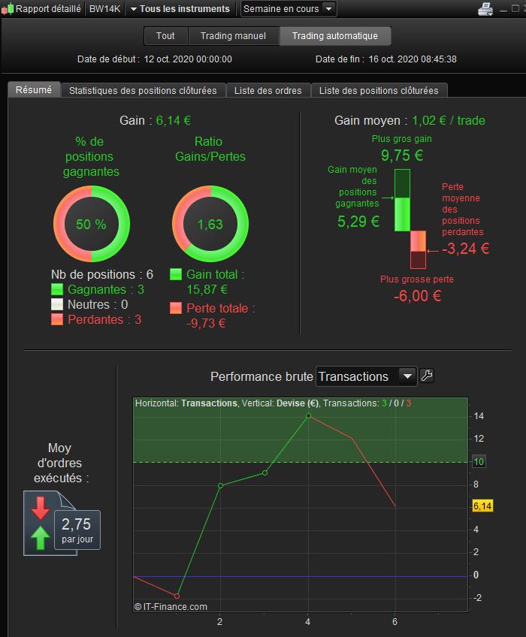Image resolution: width=526 pixels, height=637 pixels.
Task: Click the printer icon
Action: click(x=485, y=9)
